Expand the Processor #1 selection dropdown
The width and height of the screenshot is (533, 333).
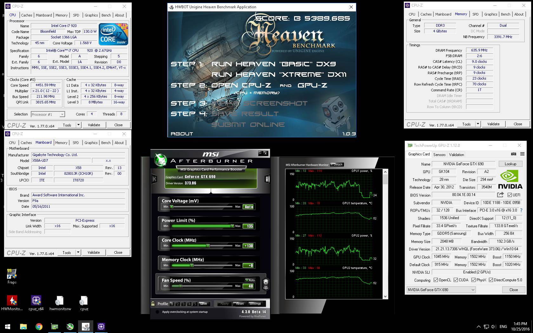click(62, 114)
